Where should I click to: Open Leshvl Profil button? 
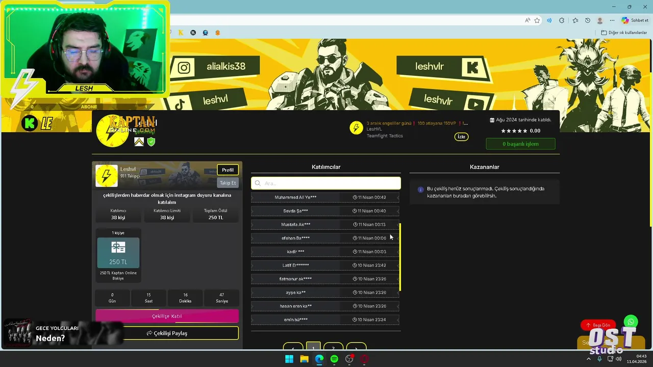point(228,170)
